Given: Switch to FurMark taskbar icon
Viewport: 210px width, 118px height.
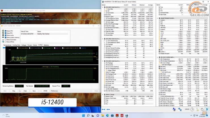Looking at the screenshot, I should [117, 115].
